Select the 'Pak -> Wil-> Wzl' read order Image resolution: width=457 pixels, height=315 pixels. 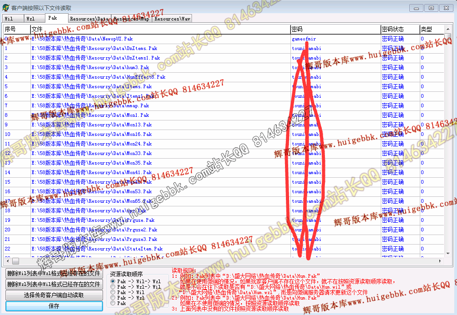click(113, 281)
